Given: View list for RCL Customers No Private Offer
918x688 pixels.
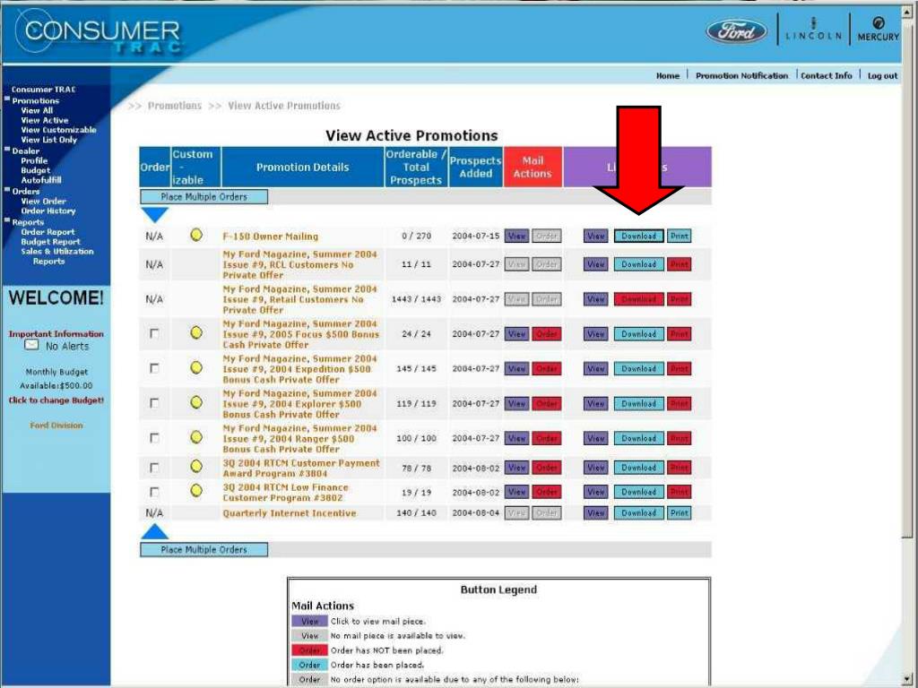Looking at the screenshot, I should pos(595,264).
